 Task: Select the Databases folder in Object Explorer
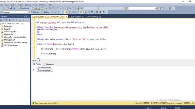8,26
